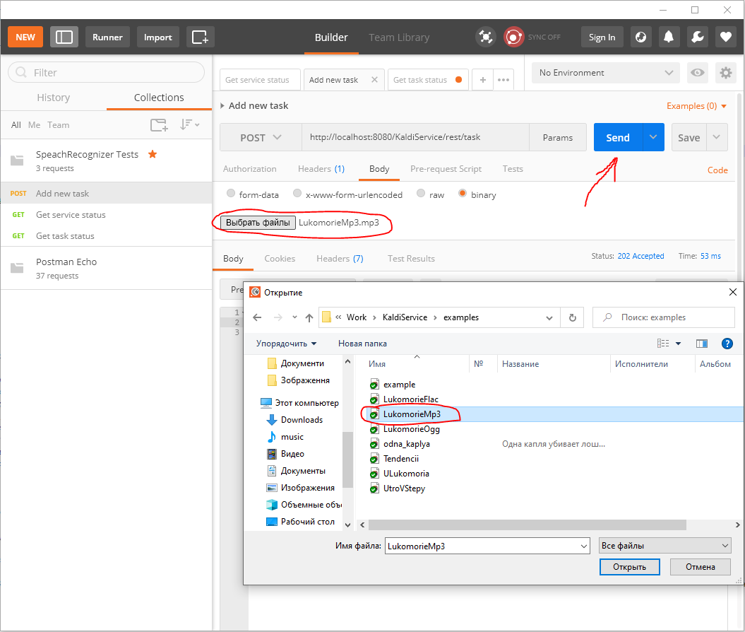Viewport: 745px width, 632px height.
Task: Click the Отмена button
Action: pos(701,567)
